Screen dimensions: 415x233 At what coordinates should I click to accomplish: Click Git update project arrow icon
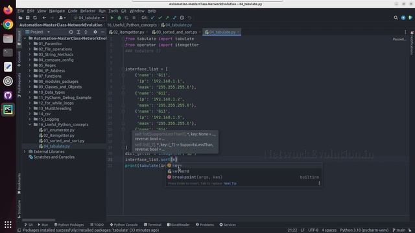(152, 17)
